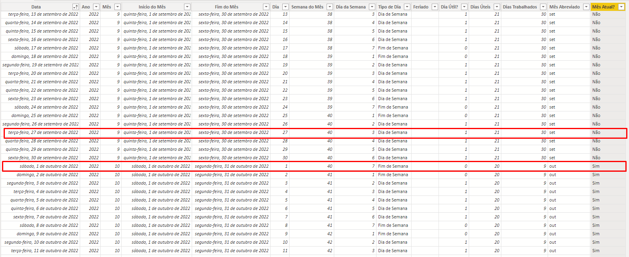Expand the Início do Mês filter dropdown
This screenshot has height=257, width=629.
pyautogui.click(x=187, y=7)
